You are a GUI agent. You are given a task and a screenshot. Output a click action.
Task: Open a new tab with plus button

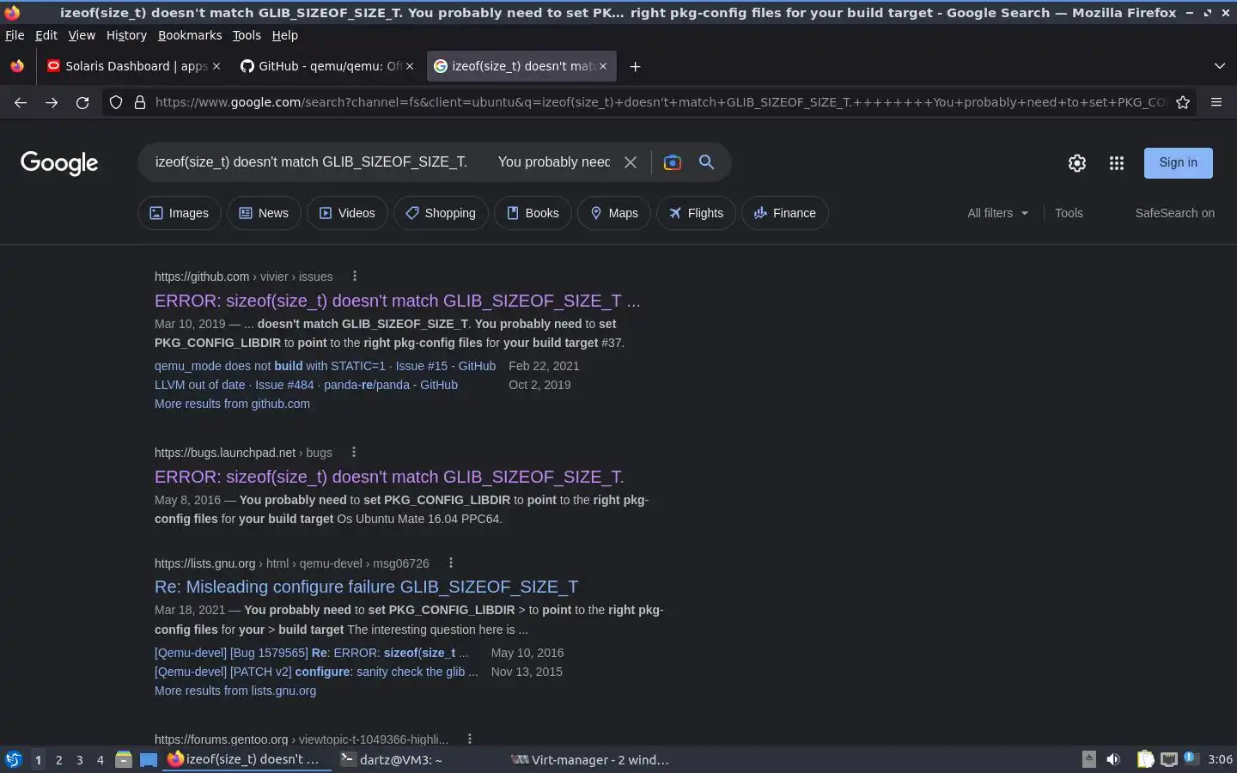click(635, 66)
